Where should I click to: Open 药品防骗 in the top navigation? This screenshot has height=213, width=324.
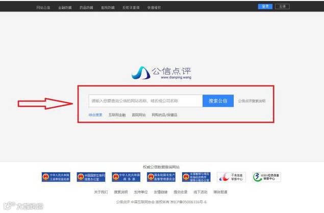(86, 8)
